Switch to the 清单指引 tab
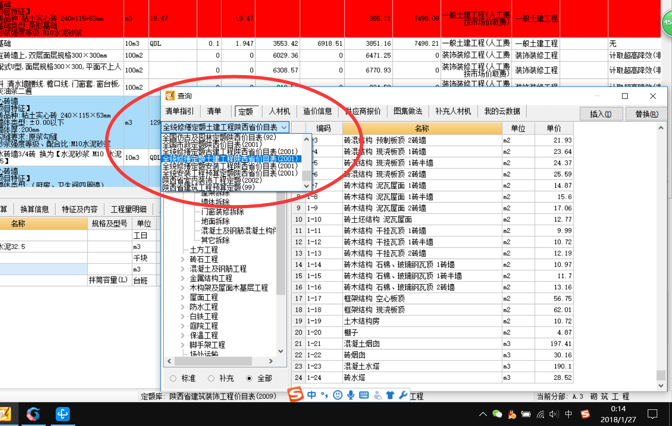Viewport: 672px width, 426px height. (x=179, y=111)
